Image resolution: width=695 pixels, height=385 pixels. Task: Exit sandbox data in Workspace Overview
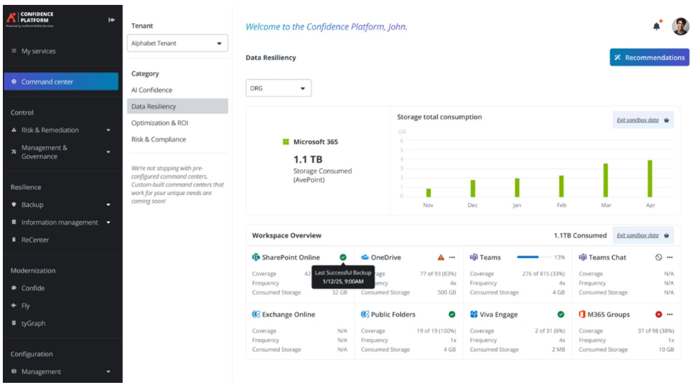click(x=638, y=235)
